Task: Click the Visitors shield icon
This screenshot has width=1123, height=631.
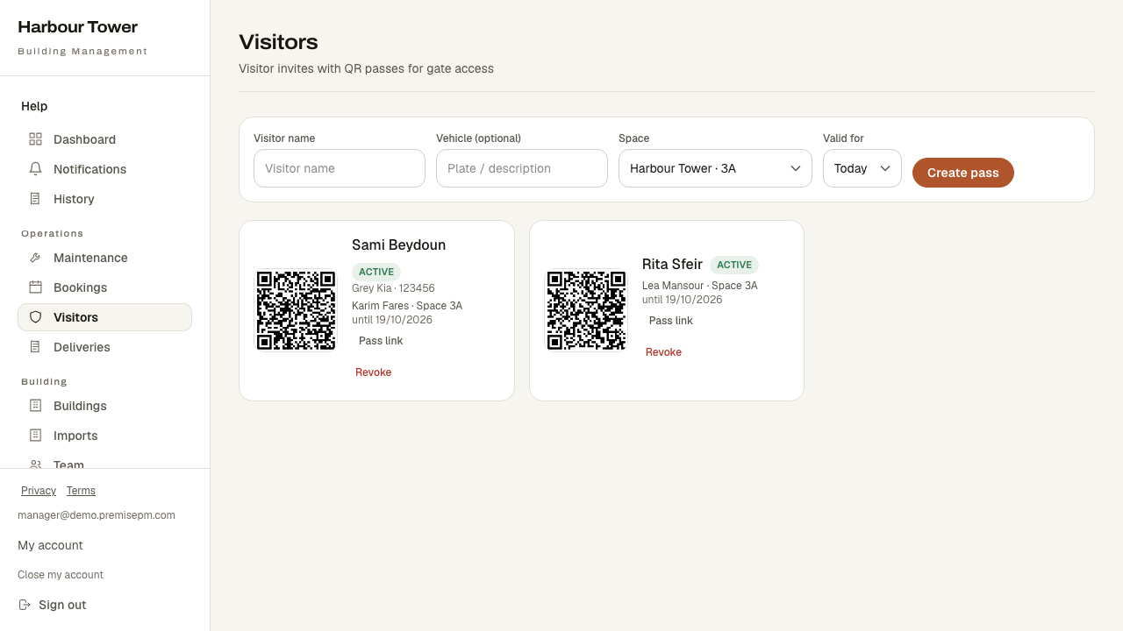Action: [35, 317]
